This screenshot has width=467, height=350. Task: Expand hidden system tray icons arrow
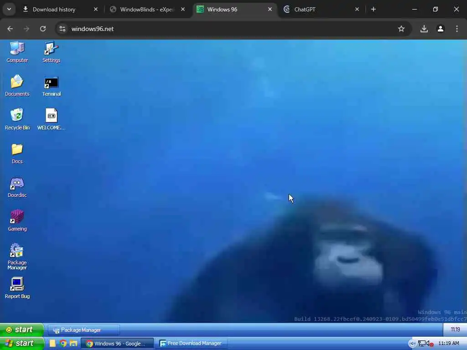tap(412, 344)
